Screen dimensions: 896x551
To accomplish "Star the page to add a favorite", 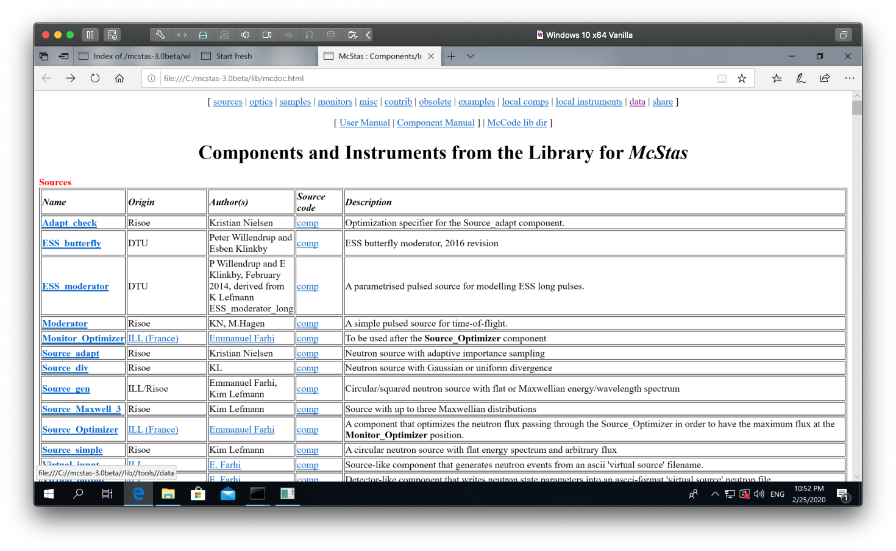I will point(742,78).
